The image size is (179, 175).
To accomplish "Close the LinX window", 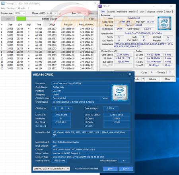I will coord(95,3).
